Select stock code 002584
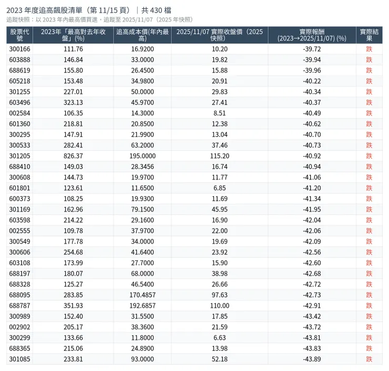The width and height of the screenshot is (389, 371). pos(19,113)
